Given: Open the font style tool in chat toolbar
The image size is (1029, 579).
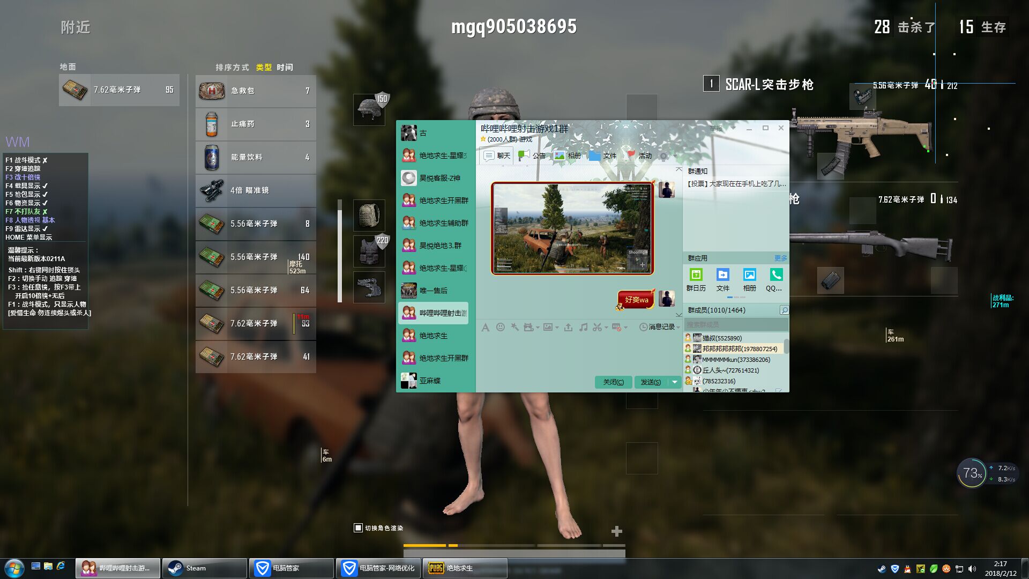Looking at the screenshot, I should point(486,327).
